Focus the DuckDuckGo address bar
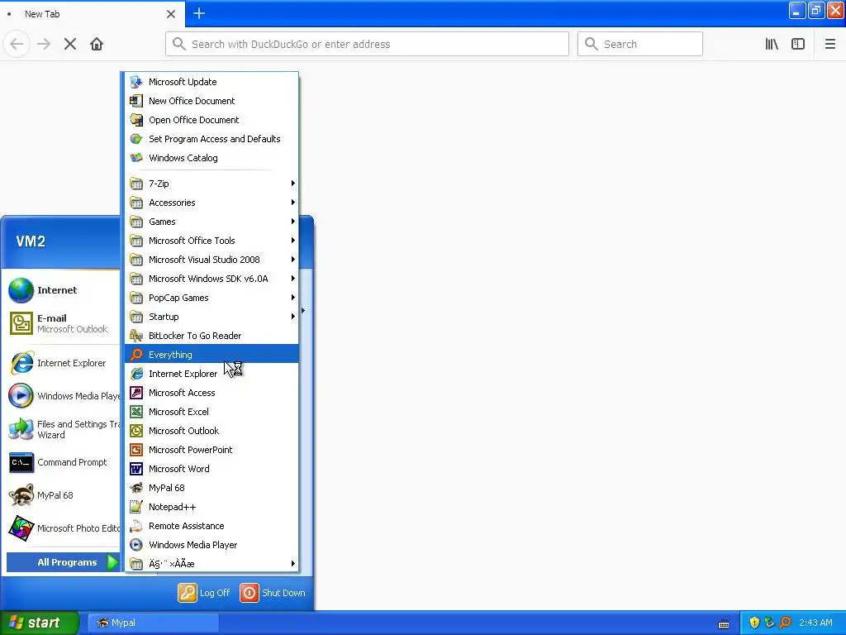Viewport: 846px width, 635px height. coord(367,45)
